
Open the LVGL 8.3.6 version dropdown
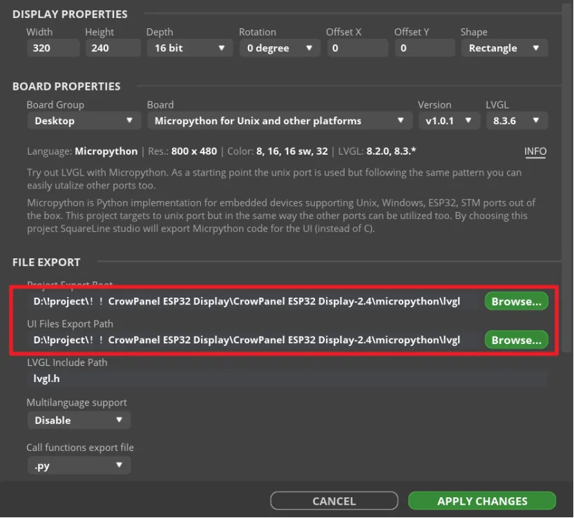click(x=517, y=121)
